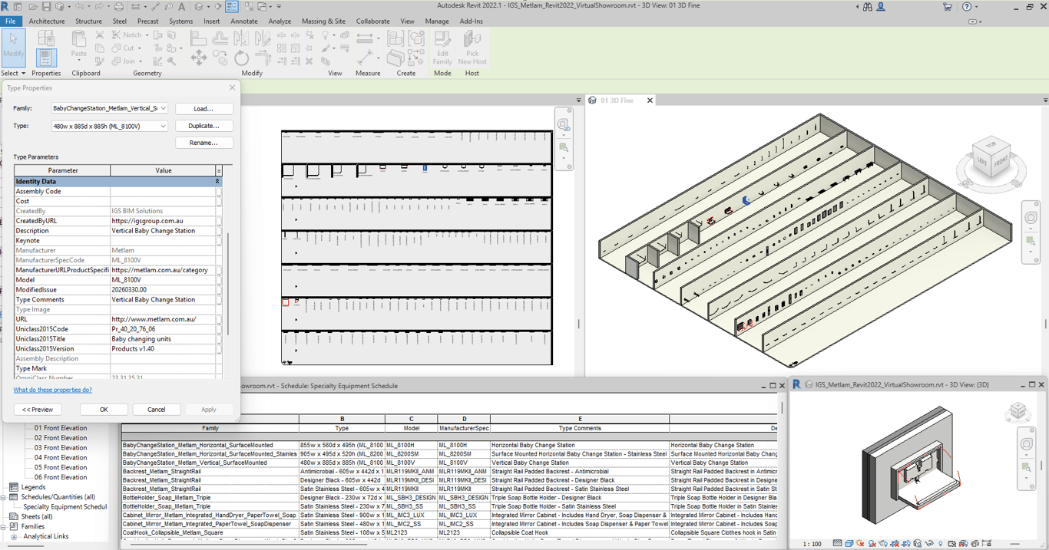The image size is (1049, 550).
Task: Click the Offset tool in Modify panel
Action: tap(220, 38)
